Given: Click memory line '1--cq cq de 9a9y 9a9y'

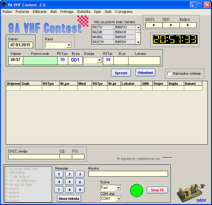Looking at the screenshot, I should [x=22, y=169].
